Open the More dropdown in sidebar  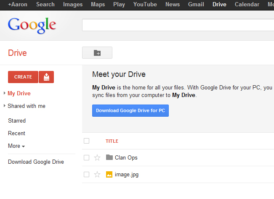(16, 146)
